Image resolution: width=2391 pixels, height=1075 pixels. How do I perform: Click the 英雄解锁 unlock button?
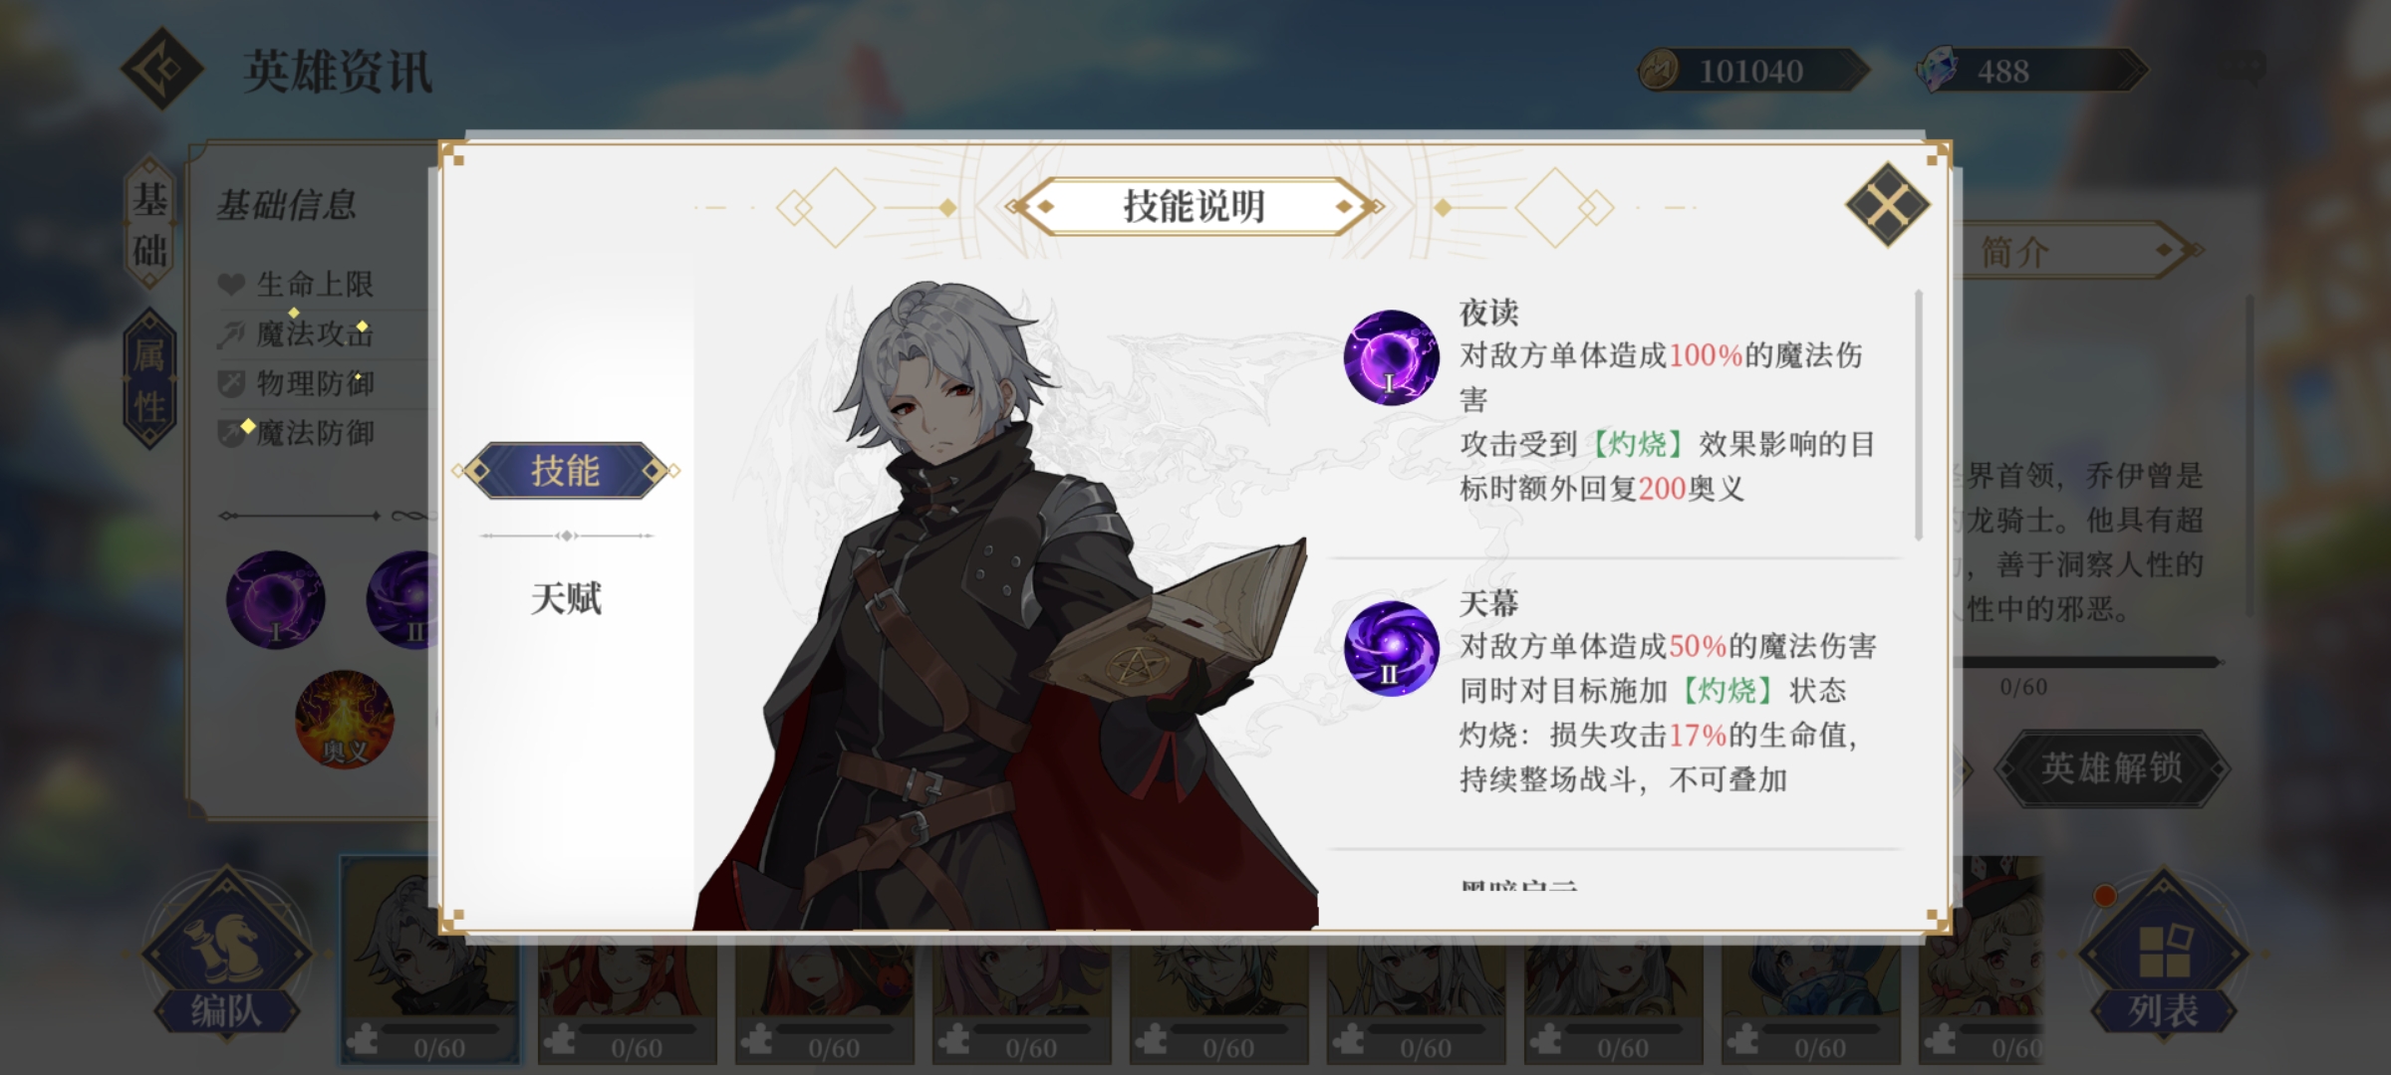[2111, 767]
